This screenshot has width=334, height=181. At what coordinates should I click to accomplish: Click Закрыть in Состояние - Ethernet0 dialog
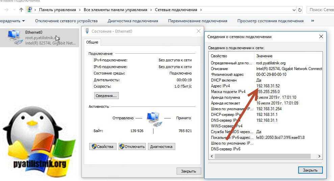click(188, 171)
